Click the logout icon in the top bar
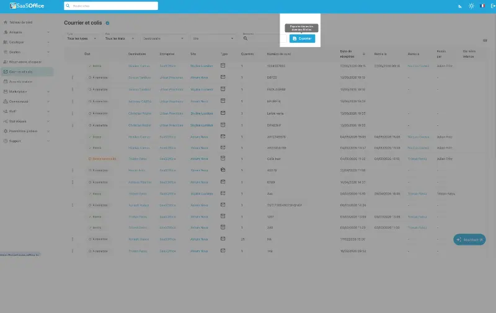This screenshot has width=496, height=313. click(x=493, y=6)
